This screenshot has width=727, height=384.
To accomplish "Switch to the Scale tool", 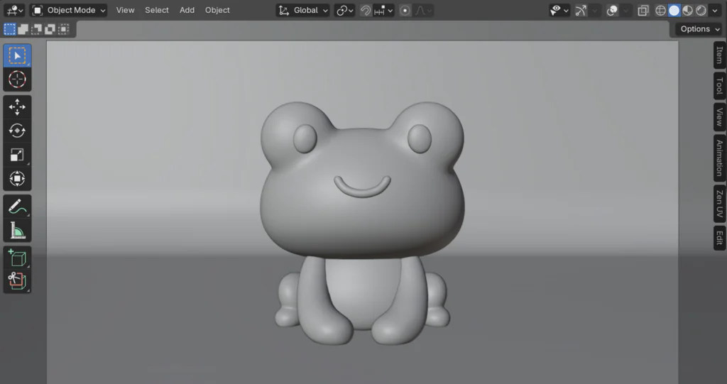I will point(17,155).
